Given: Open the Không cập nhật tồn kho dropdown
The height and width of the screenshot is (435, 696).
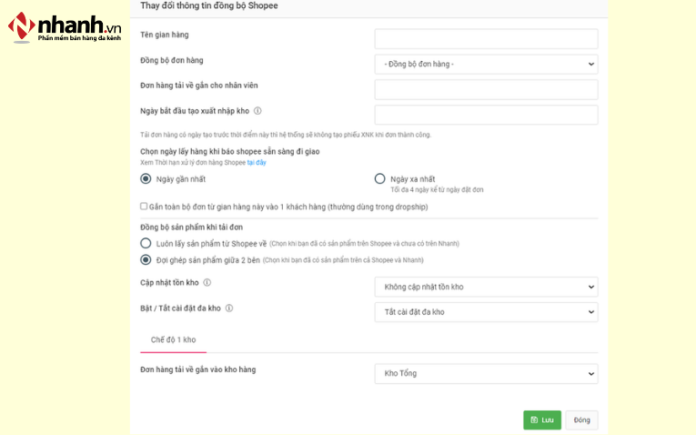Looking at the screenshot, I should (x=486, y=287).
